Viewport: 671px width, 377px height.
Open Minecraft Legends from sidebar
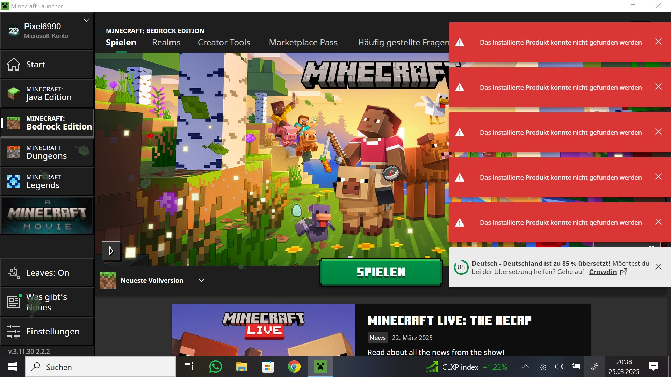(47, 181)
